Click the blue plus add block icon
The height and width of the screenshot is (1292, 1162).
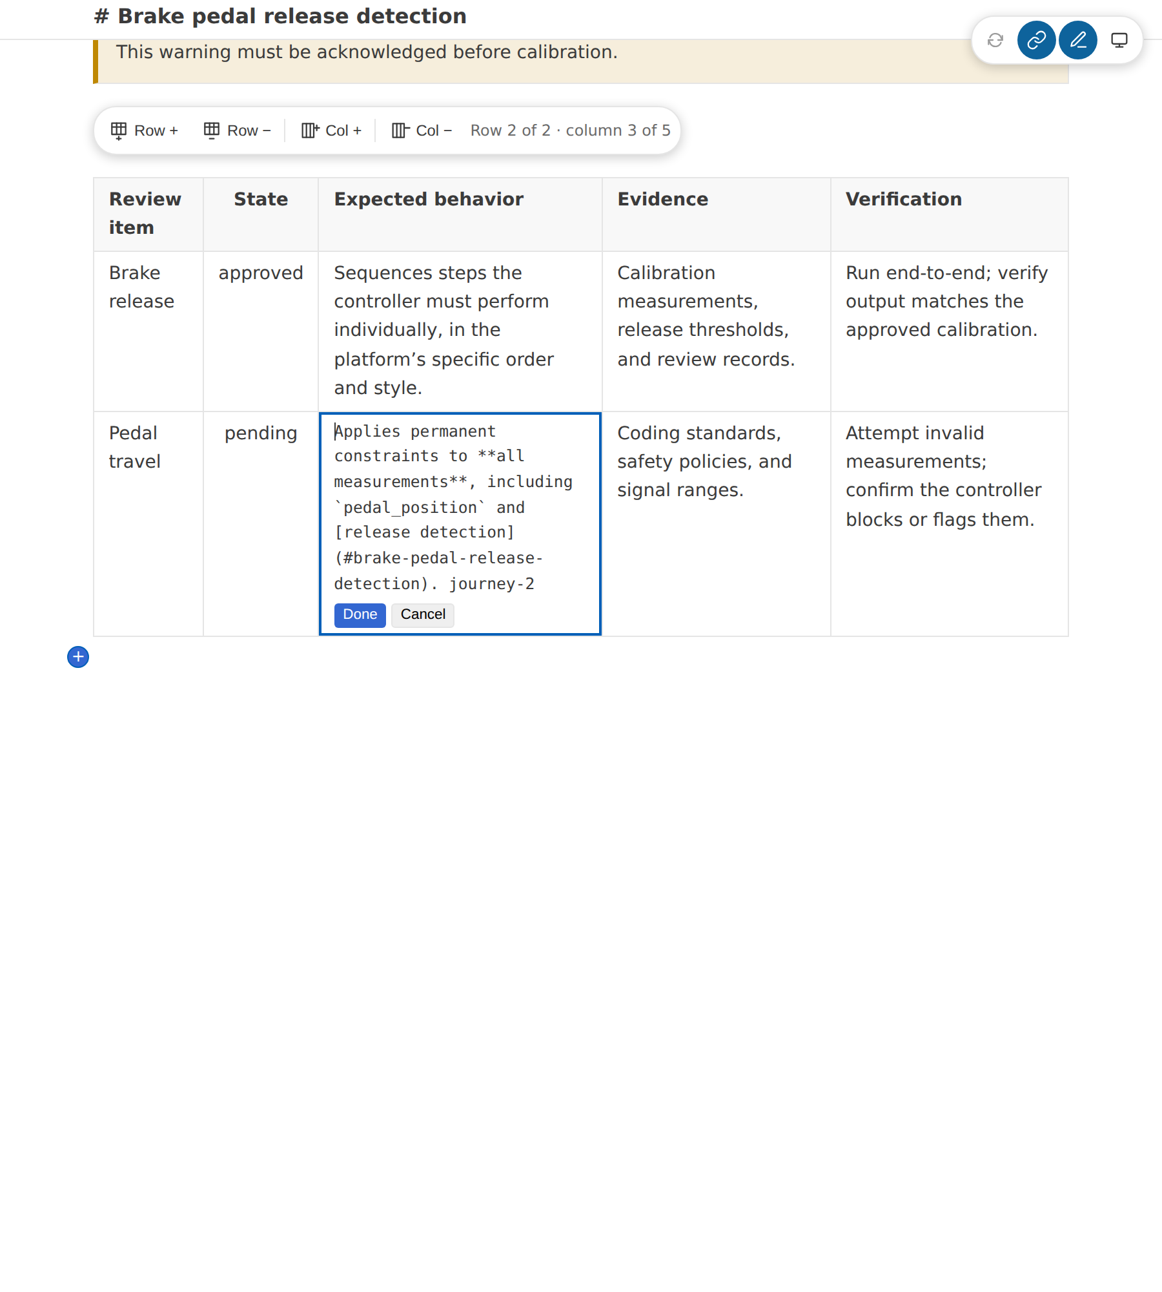(78, 657)
